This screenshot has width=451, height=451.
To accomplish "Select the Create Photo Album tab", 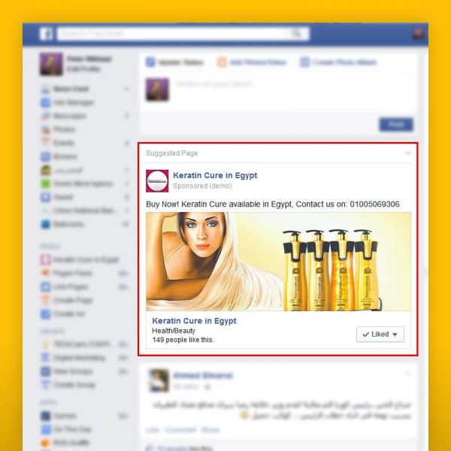I will 338,62.
